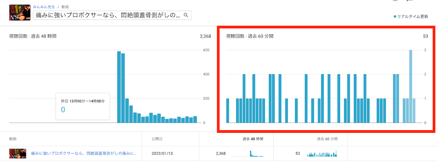Click the magnifier icon in the video search box
This screenshot has height=167, width=437.
tap(186, 15)
